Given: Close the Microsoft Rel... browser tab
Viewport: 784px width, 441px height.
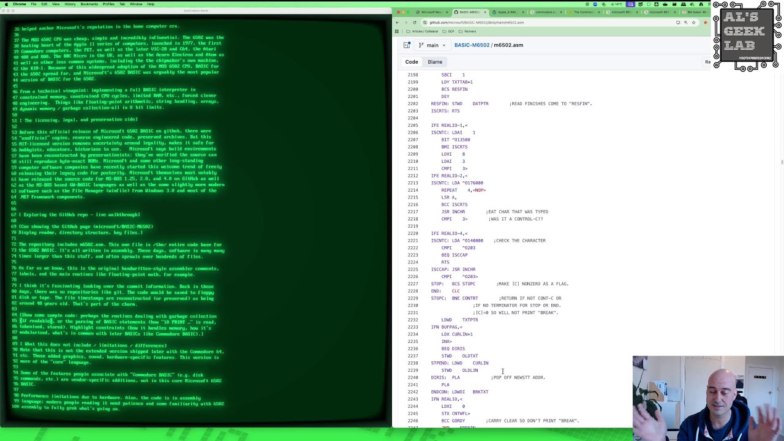Looking at the screenshot, I should coord(447,12).
